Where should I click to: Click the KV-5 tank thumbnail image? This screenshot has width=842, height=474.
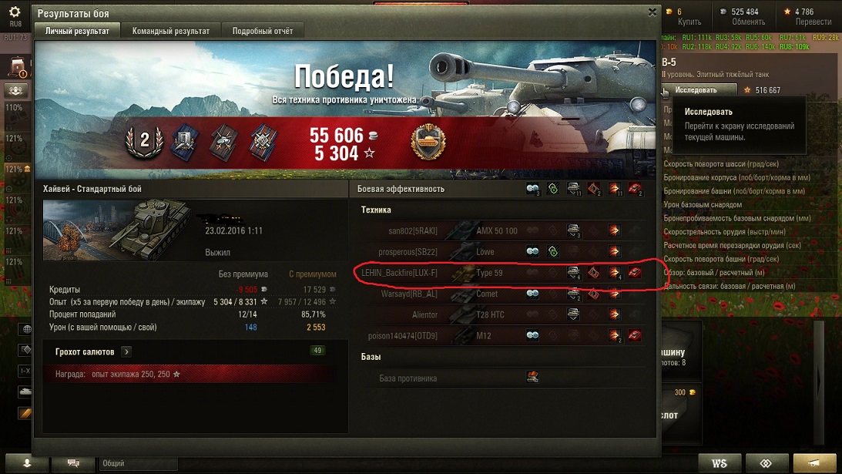[116, 230]
